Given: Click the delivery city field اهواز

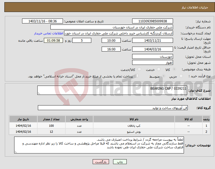Looking at the screenshot, I should (x=153, y=62).
